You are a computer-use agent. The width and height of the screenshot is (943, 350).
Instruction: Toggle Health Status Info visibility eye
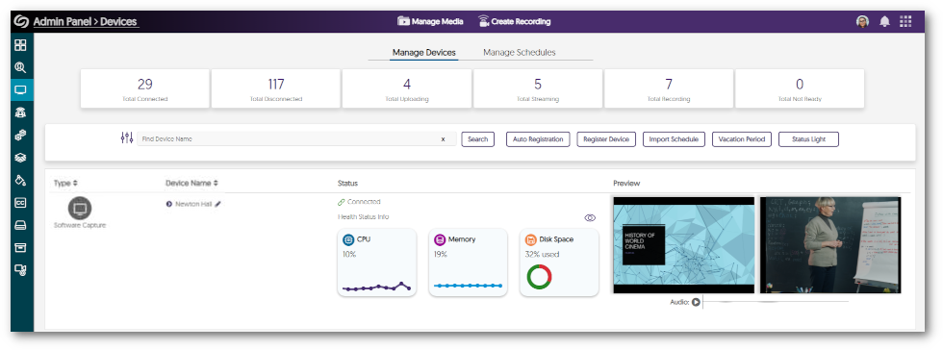[x=590, y=217]
